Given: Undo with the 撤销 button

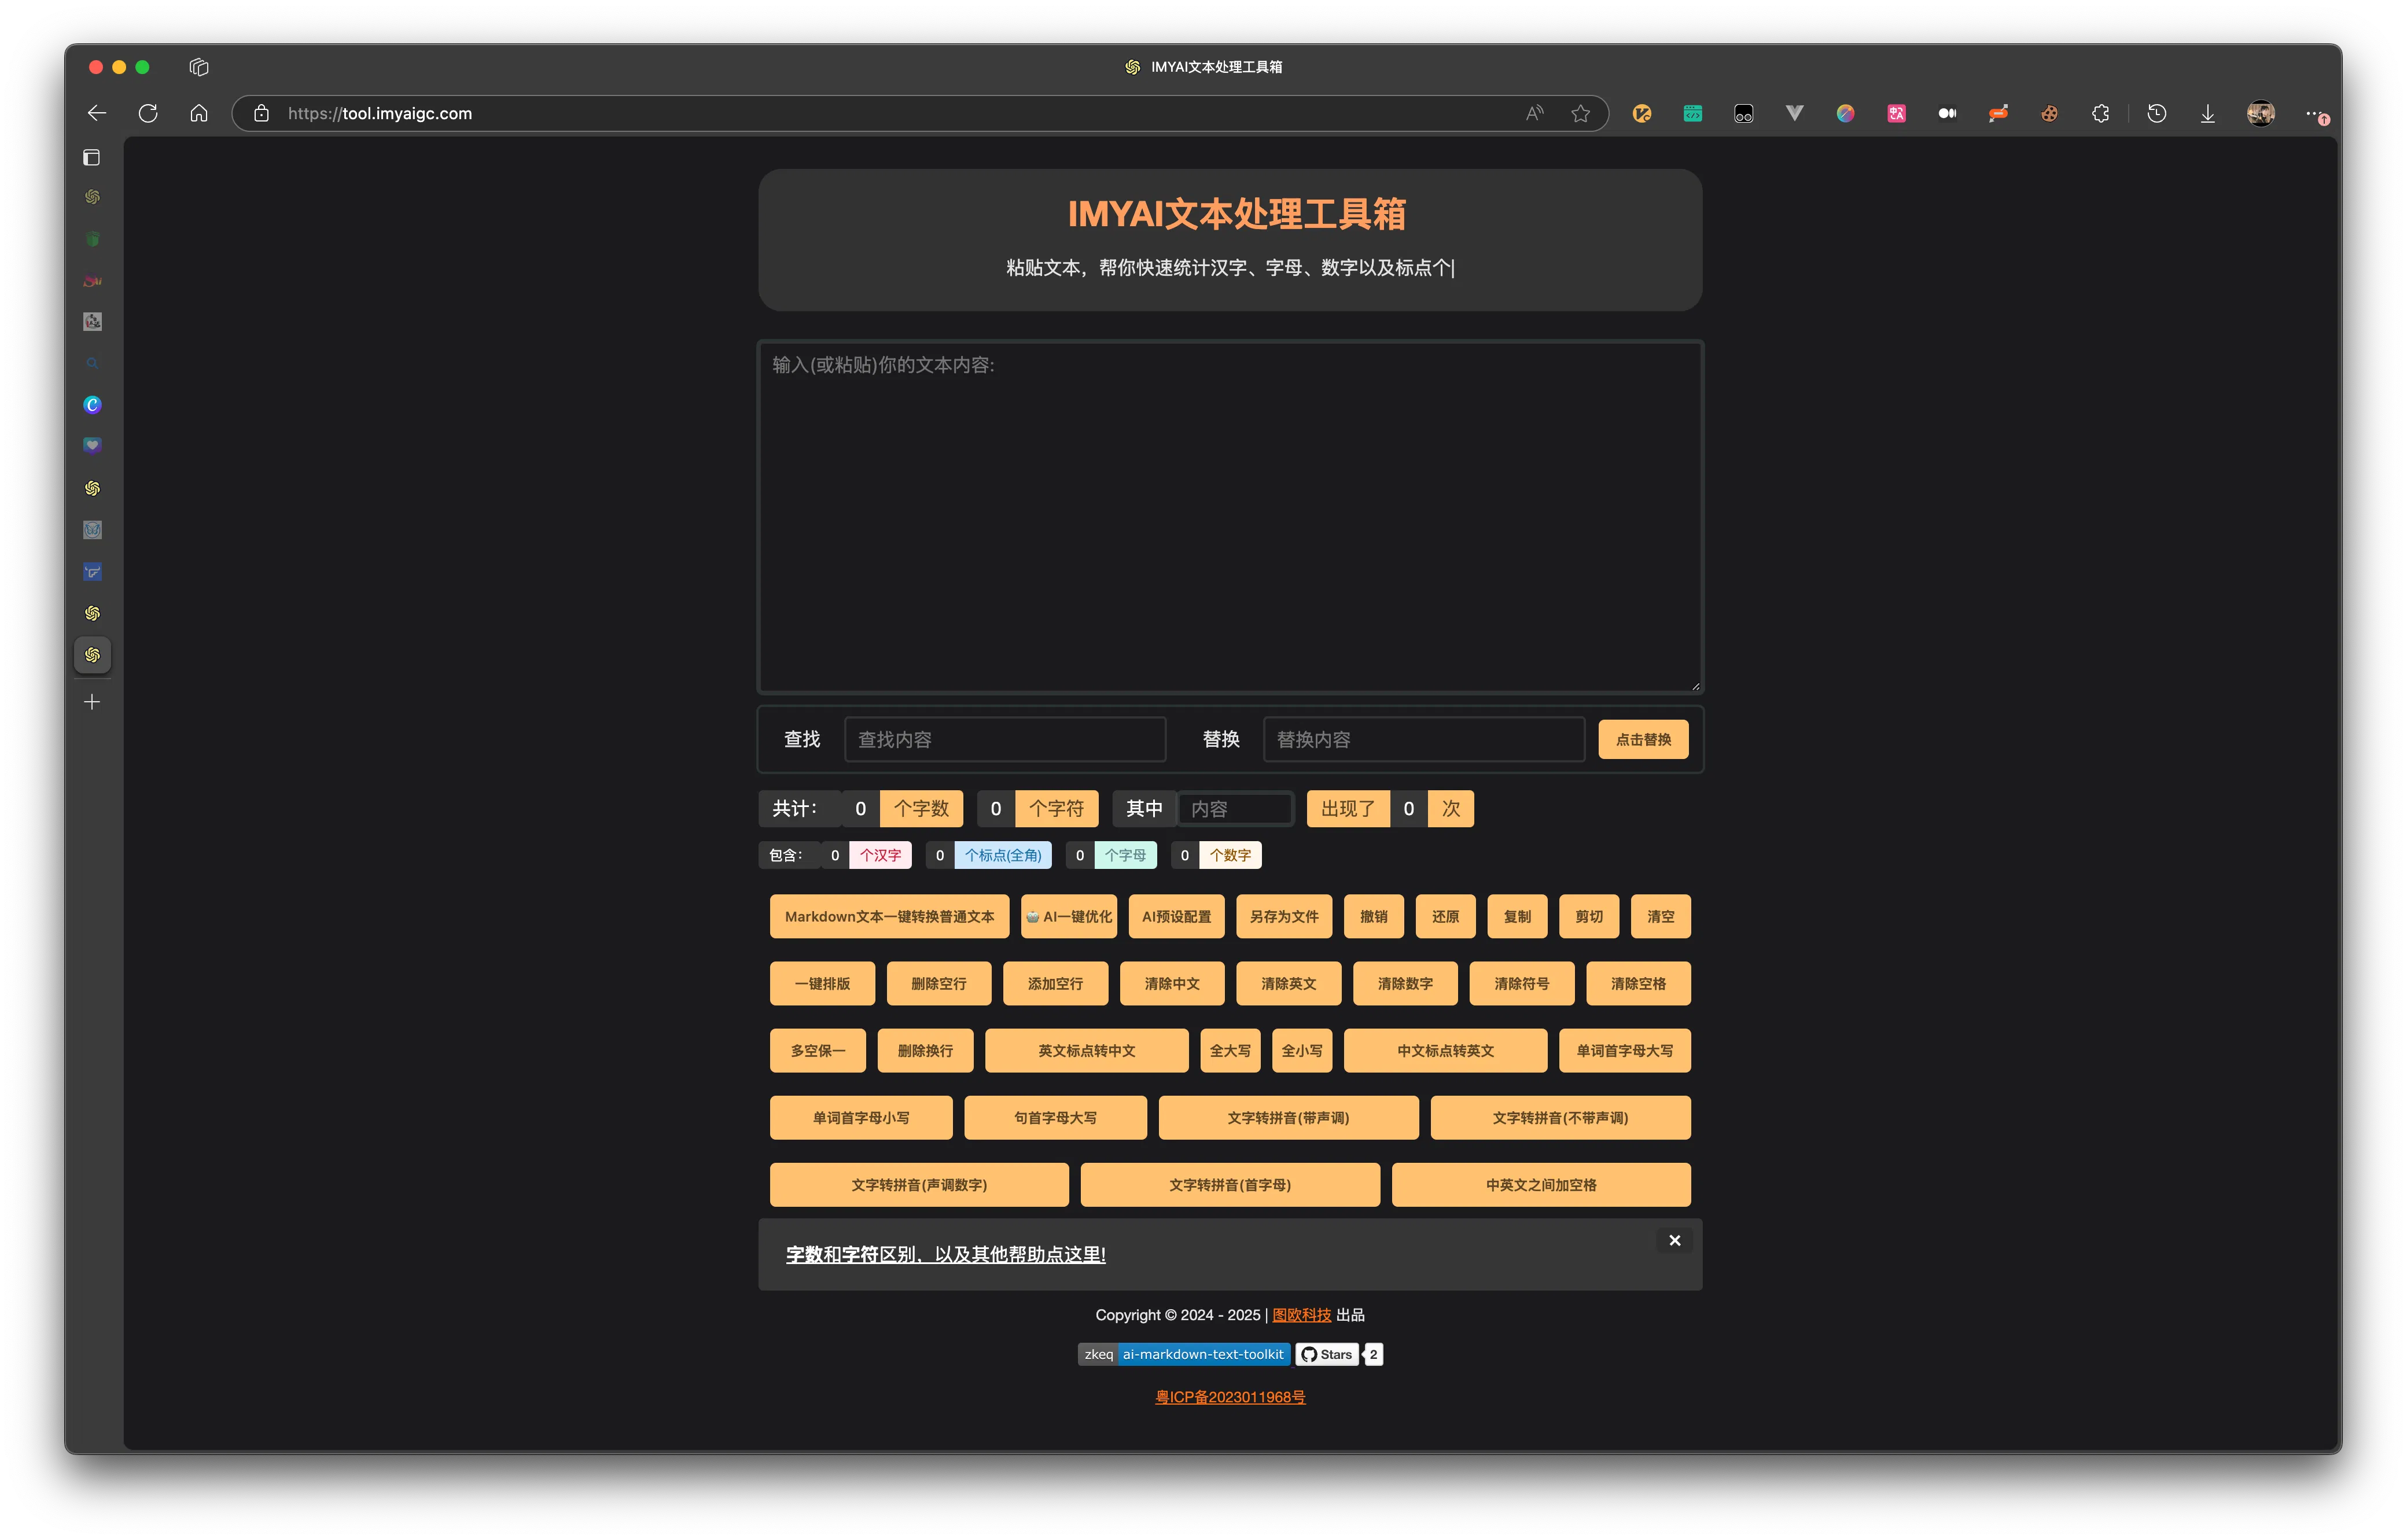Looking at the screenshot, I should pos(1374,916).
